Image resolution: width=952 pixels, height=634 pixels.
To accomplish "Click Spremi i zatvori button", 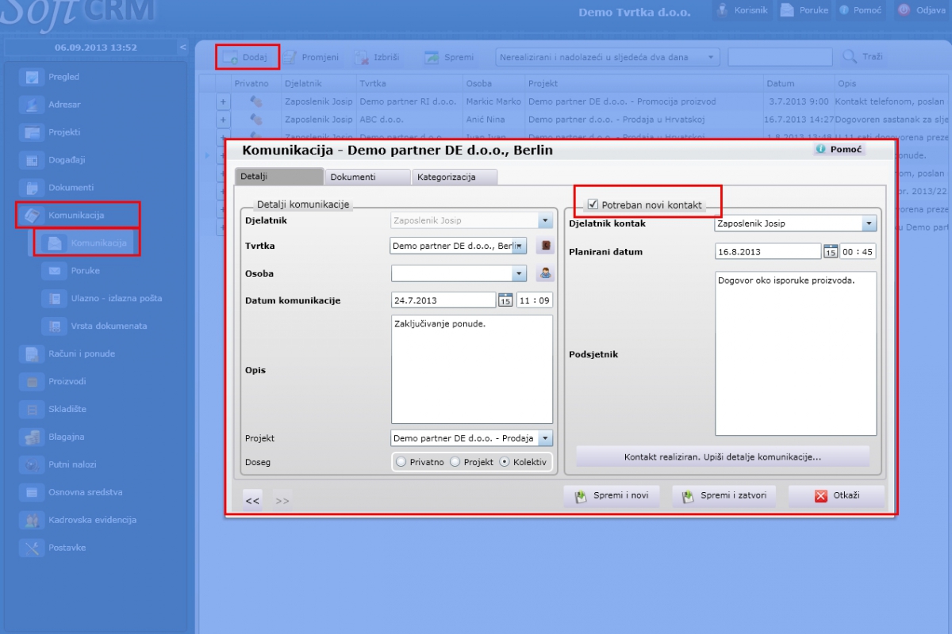I will tap(724, 496).
